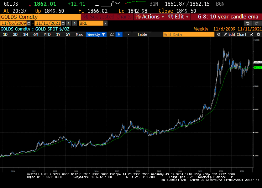The image size is (262, 188).
Task: Open the end date calendar picker
Action: pos(63,23)
